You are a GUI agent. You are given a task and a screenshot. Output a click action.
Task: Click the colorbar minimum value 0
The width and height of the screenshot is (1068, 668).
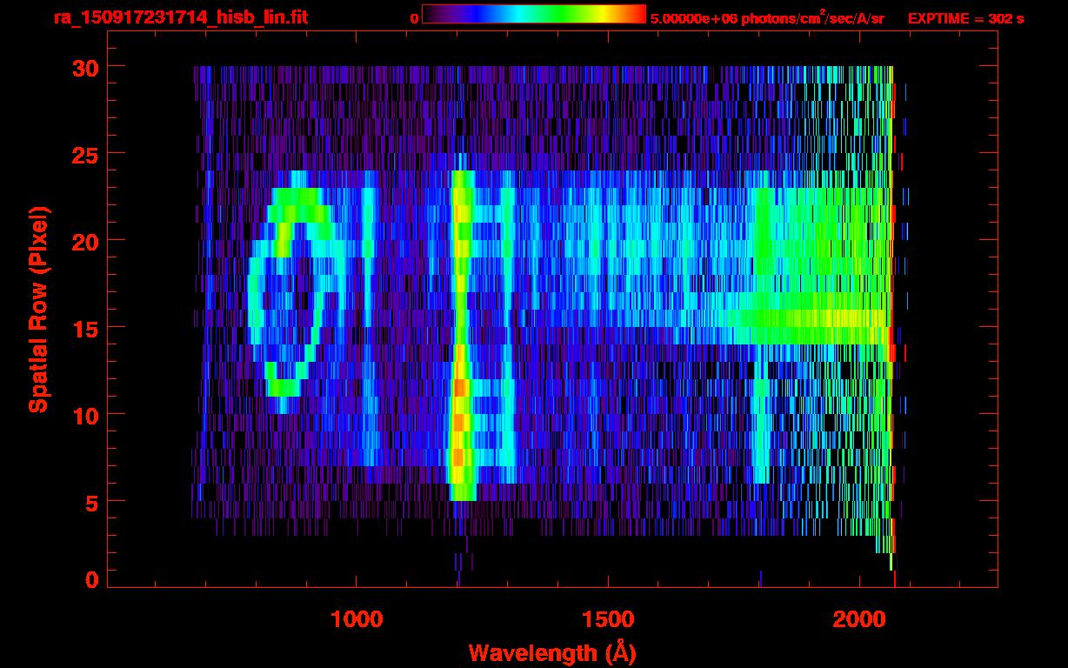tap(415, 18)
